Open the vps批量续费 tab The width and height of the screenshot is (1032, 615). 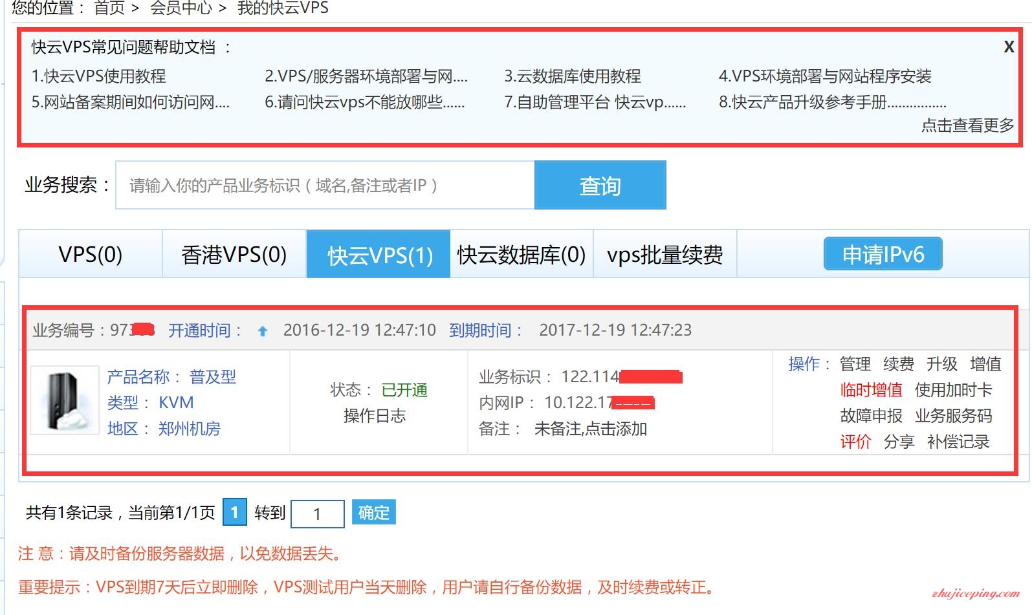click(664, 255)
